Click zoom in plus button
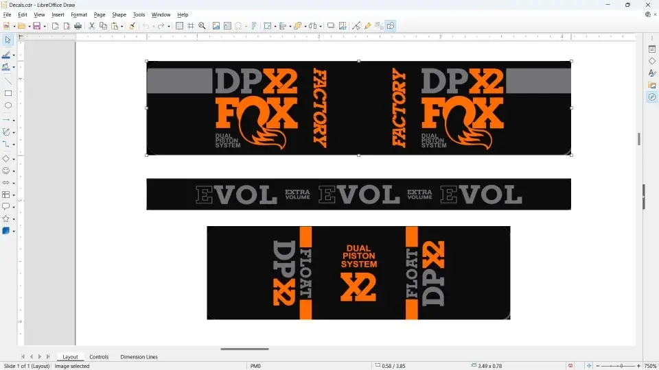The width and height of the screenshot is (659, 370). click(x=638, y=366)
